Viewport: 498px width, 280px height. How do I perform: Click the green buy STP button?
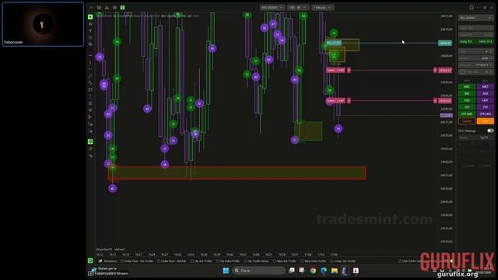[467, 107]
